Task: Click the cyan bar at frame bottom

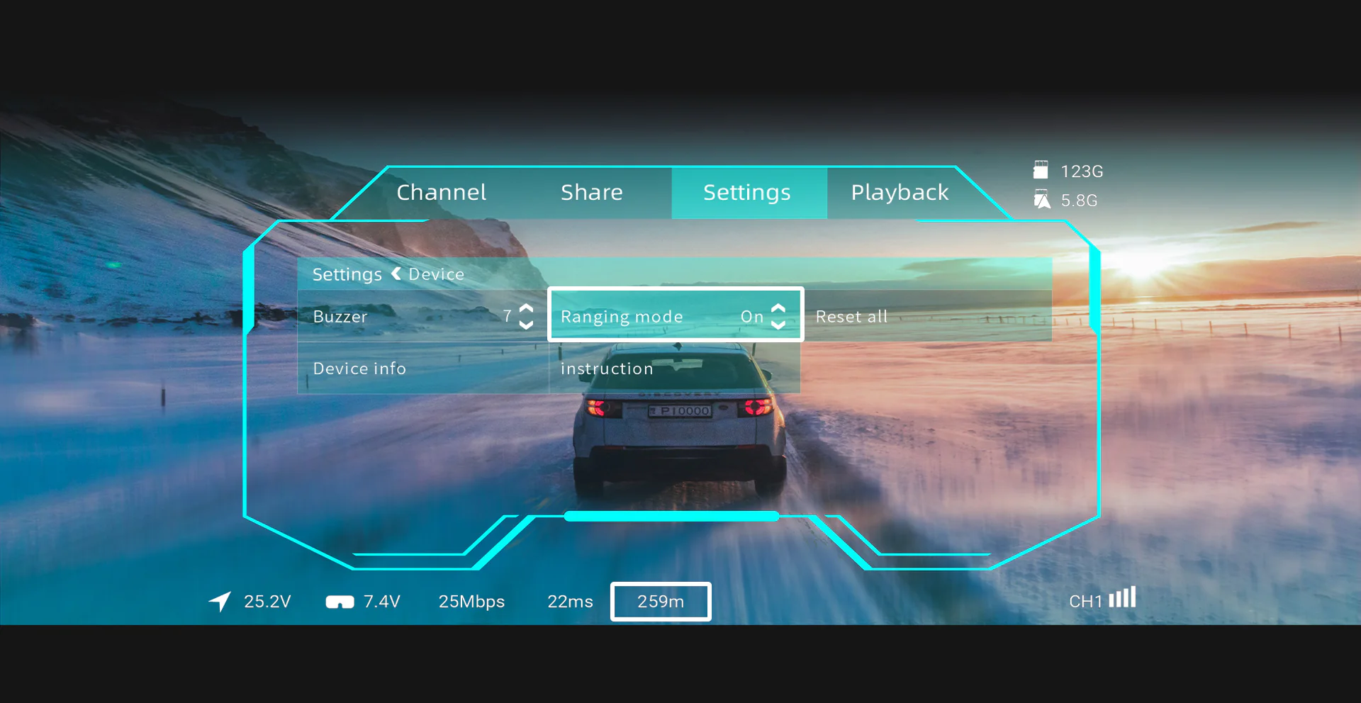Action: (x=671, y=516)
